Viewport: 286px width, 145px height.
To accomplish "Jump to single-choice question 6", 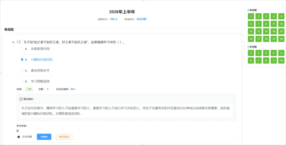I will pyautogui.click(x=251, y=24).
